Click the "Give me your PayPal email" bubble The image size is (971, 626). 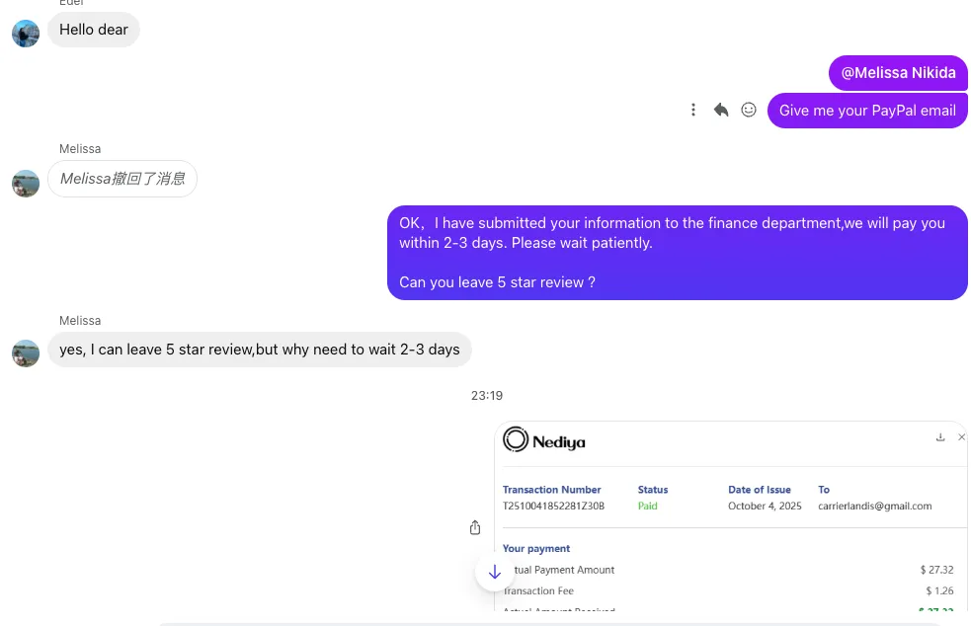point(867,111)
